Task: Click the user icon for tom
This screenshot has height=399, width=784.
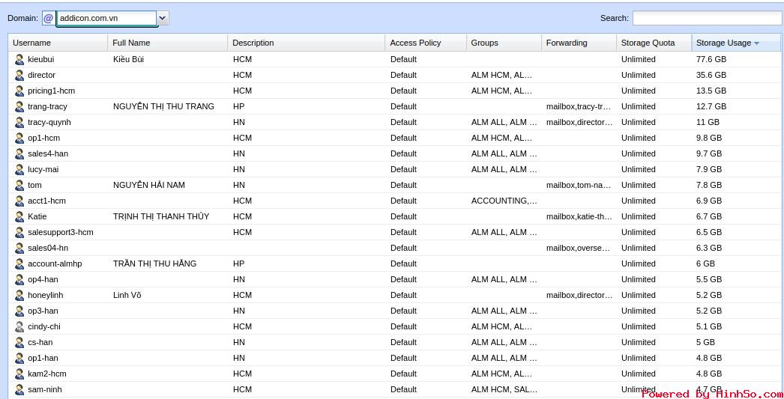Action: tap(19, 185)
